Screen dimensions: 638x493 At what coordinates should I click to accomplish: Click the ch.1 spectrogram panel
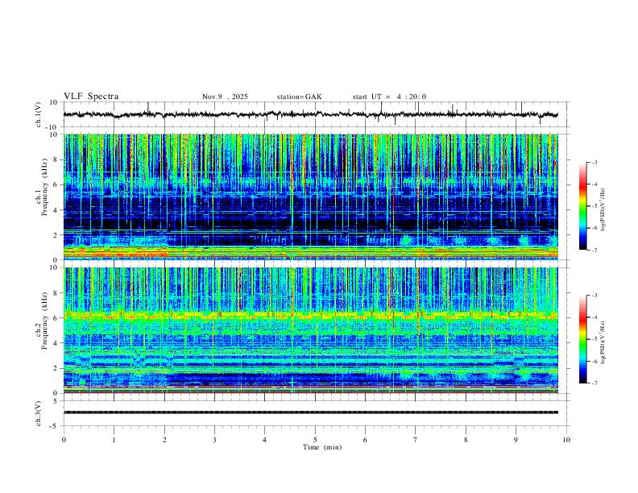click(310, 197)
